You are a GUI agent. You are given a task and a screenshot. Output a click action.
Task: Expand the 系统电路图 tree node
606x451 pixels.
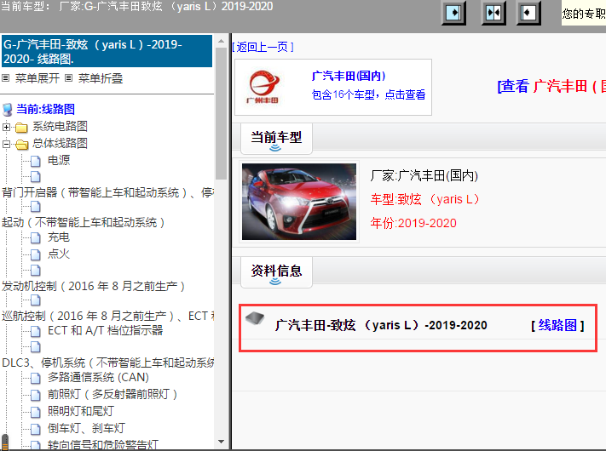pyautogui.click(x=6, y=127)
